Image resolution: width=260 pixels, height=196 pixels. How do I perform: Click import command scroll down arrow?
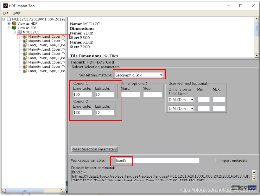[254, 179]
